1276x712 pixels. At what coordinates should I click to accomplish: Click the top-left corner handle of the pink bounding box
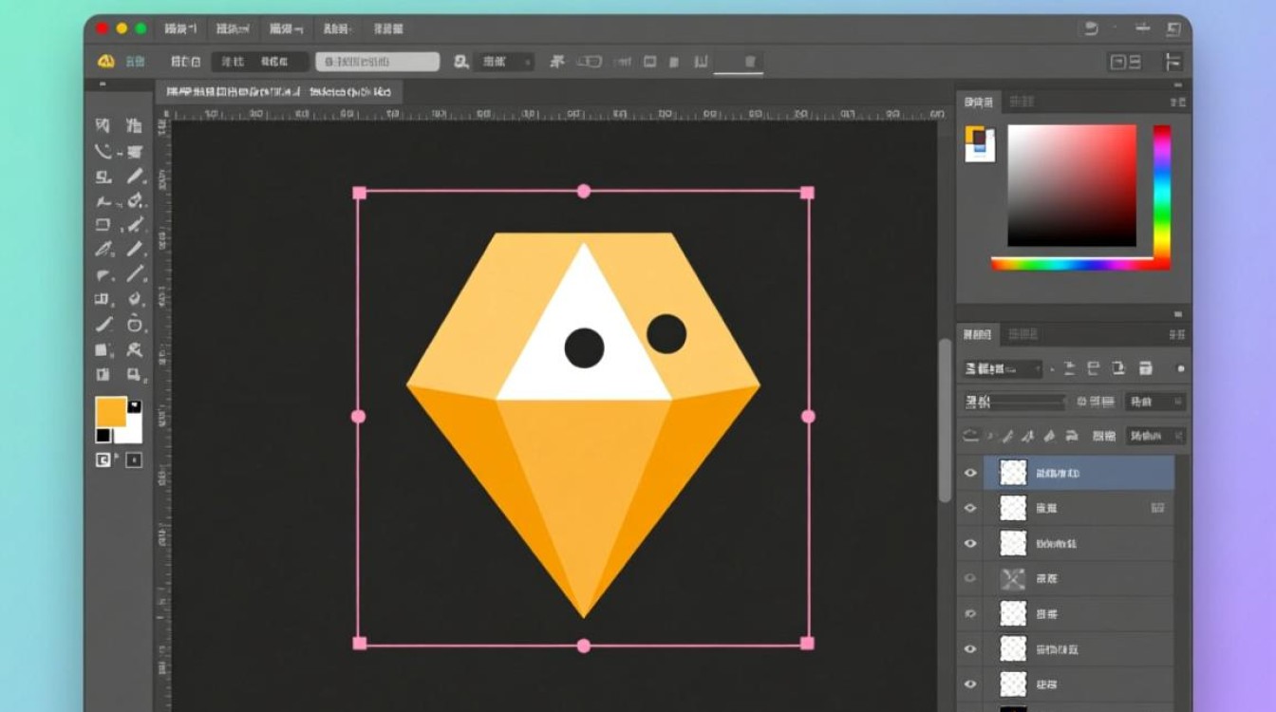[359, 193]
